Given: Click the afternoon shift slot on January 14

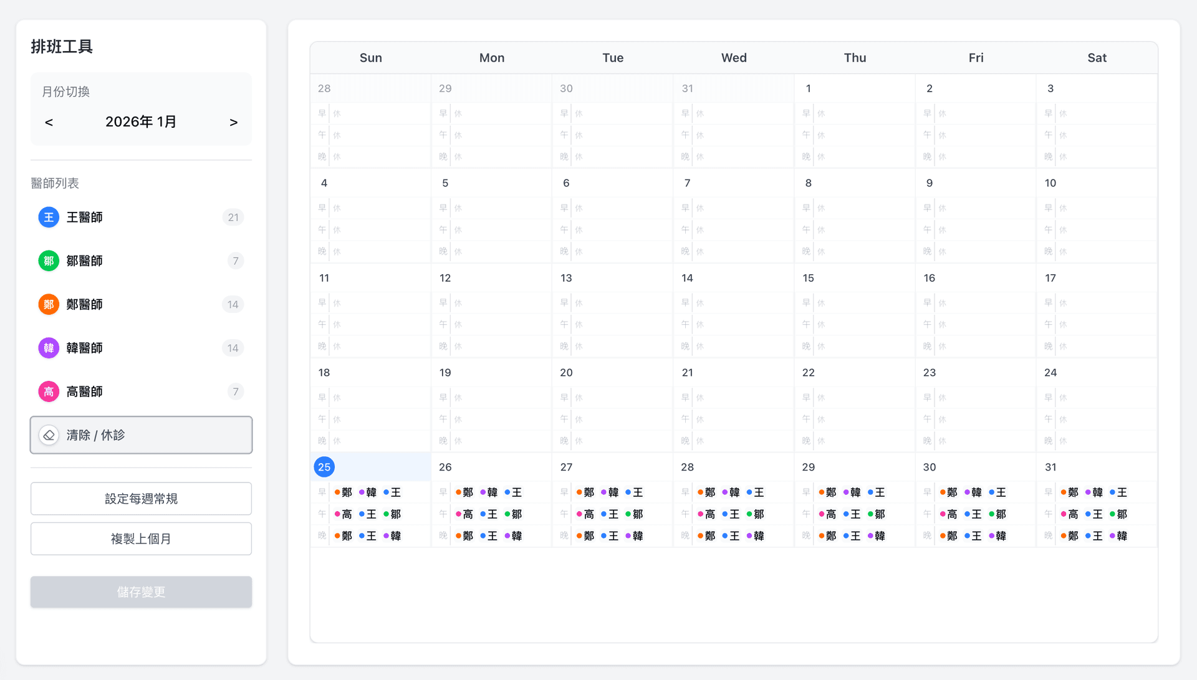Looking at the screenshot, I should (x=733, y=325).
